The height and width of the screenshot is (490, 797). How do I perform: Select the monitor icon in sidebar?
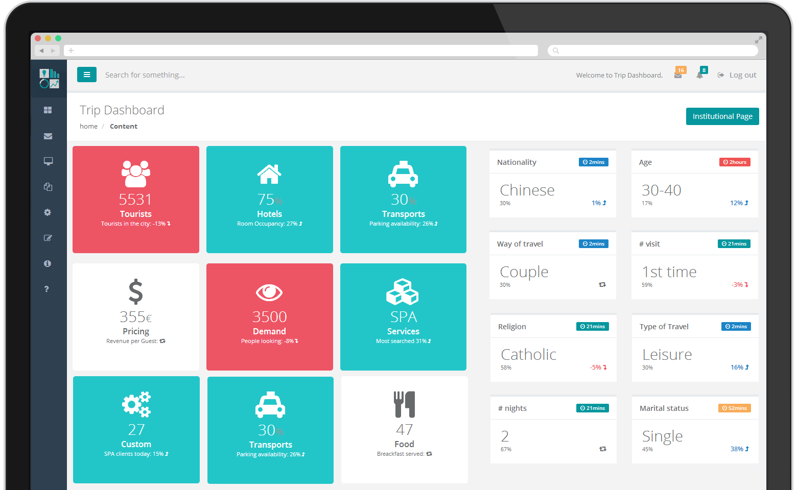pos(48,161)
